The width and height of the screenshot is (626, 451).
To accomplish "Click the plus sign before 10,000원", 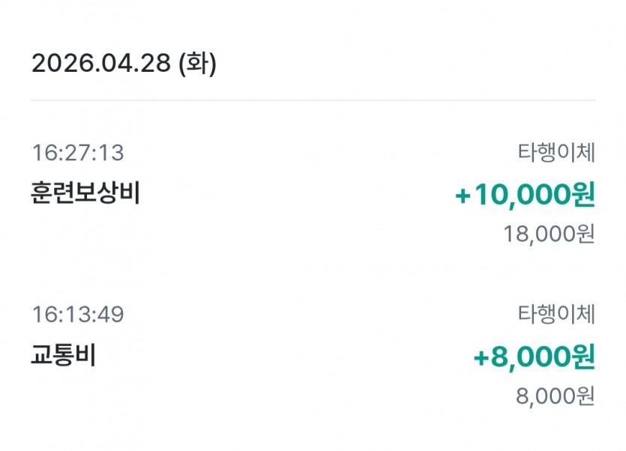I will click(x=463, y=196).
